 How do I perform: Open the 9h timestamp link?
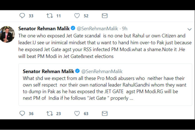tap(124, 29)
